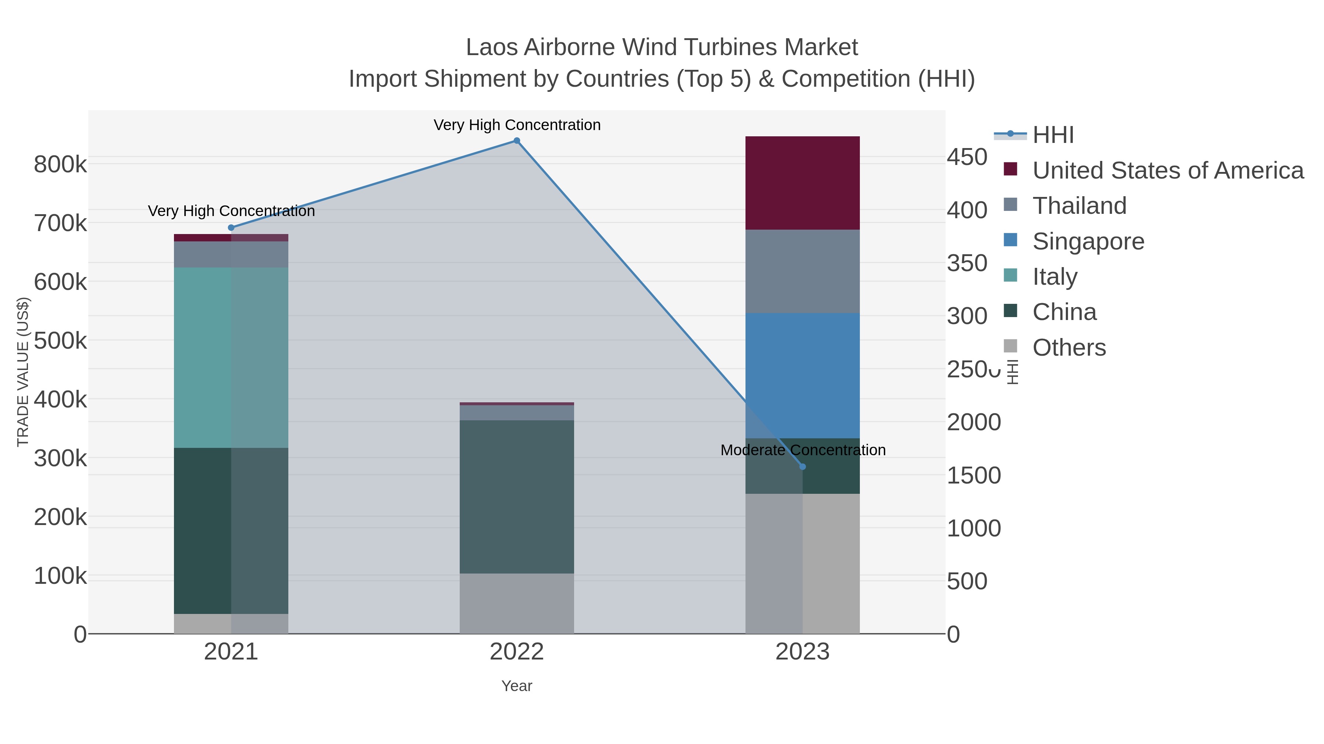This screenshot has height=744, width=1324.
Task: Click the 2023 x-axis label
Action: [802, 652]
